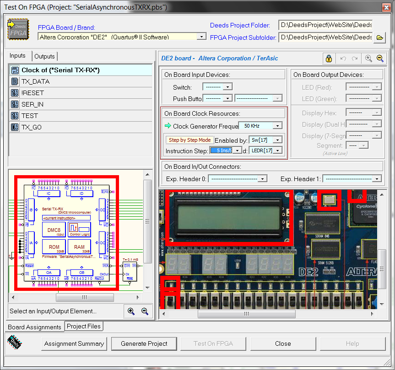Open the FPGA Board / Brand dropdown
The width and height of the screenshot is (395, 370).
[x=201, y=37]
